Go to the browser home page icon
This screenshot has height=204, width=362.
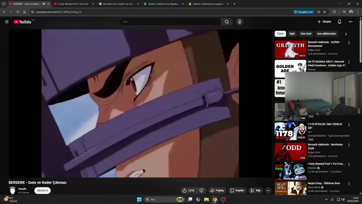click(x=24, y=12)
